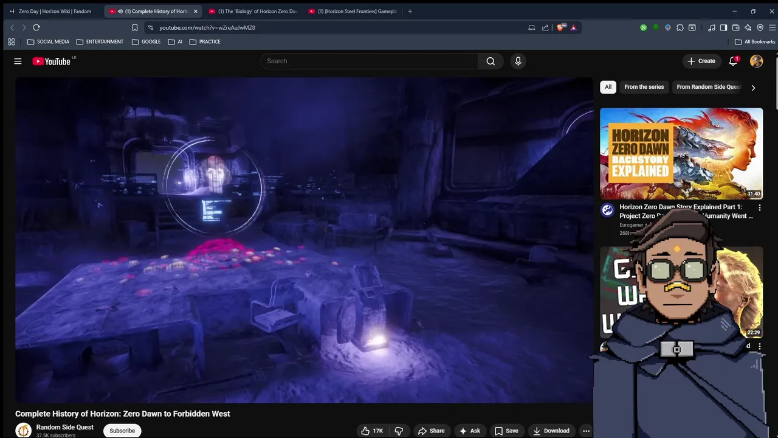Open Eurogamer channel avatar
Image resolution: width=778 pixels, height=438 pixels.
[607, 210]
